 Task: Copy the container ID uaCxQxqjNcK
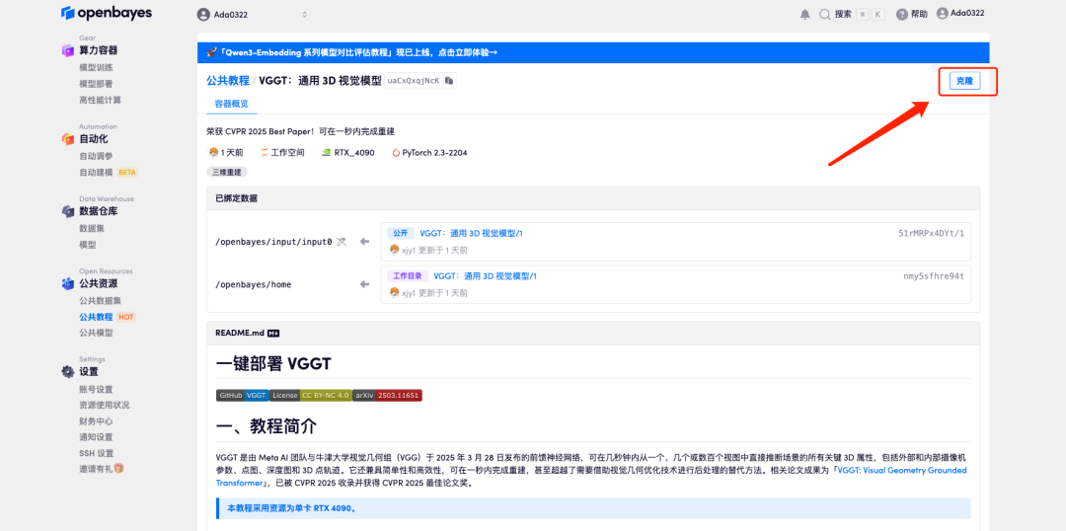pos(449,80)
